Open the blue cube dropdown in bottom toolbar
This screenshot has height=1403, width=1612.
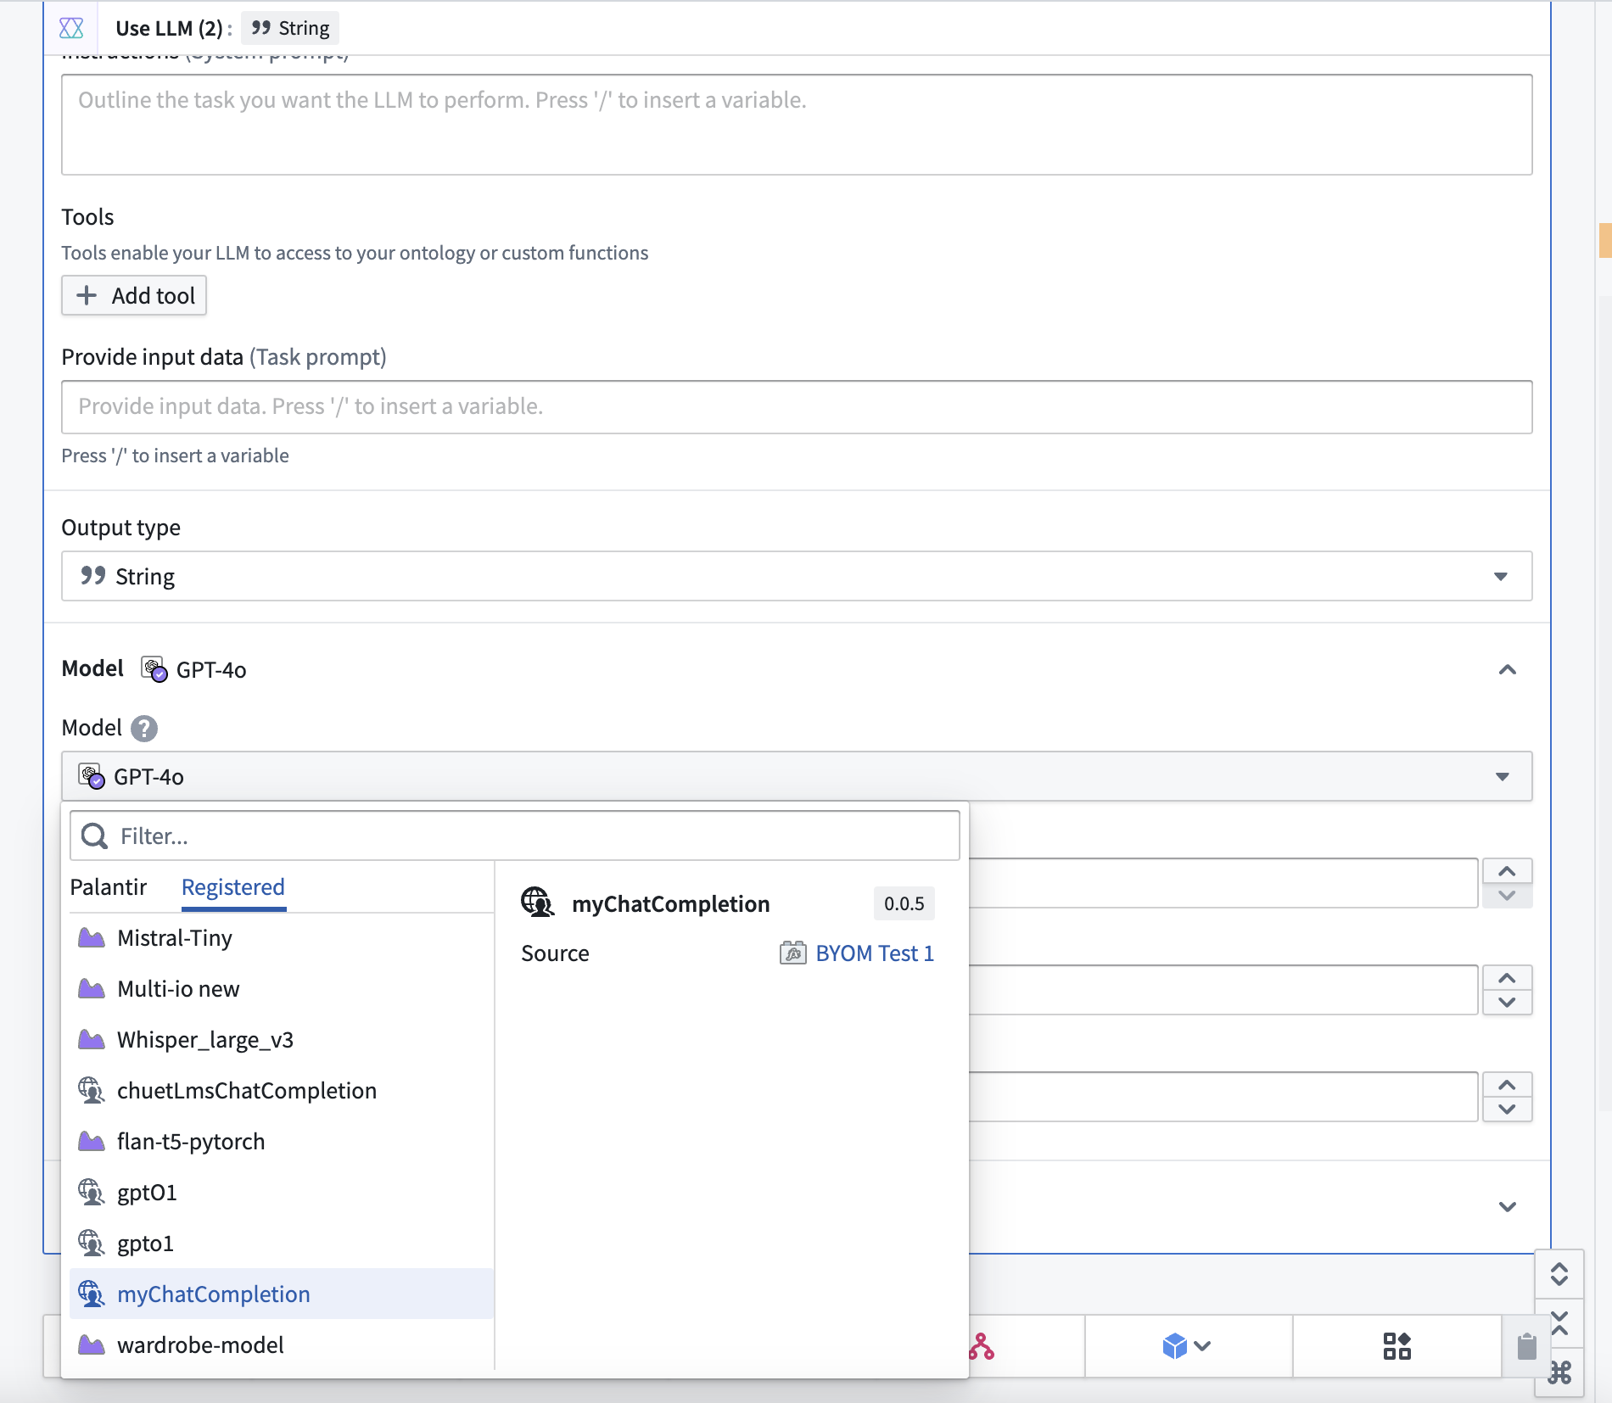point(1187,1346)
